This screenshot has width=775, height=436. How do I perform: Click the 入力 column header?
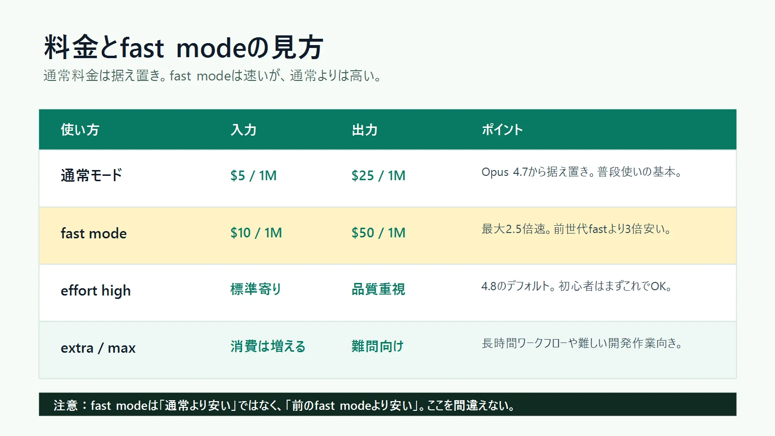(243, 130)
